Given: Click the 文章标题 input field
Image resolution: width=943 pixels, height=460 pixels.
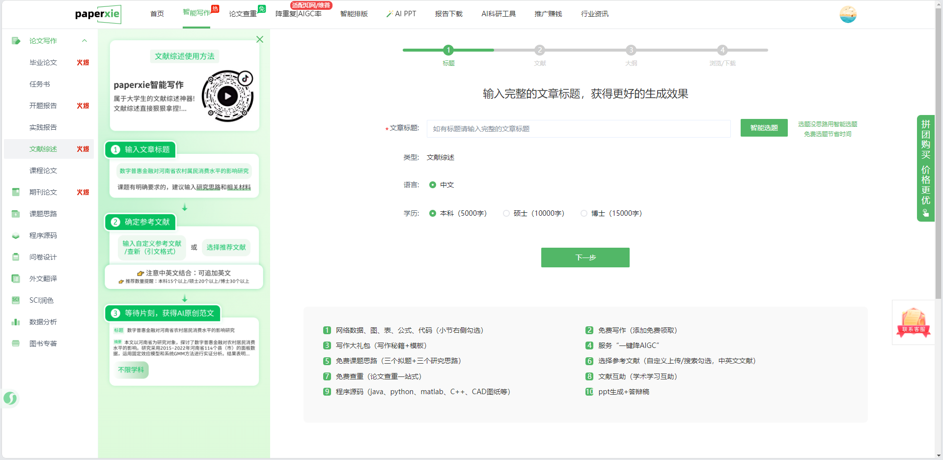Looking at the screenshot, I should coord(578,129).
